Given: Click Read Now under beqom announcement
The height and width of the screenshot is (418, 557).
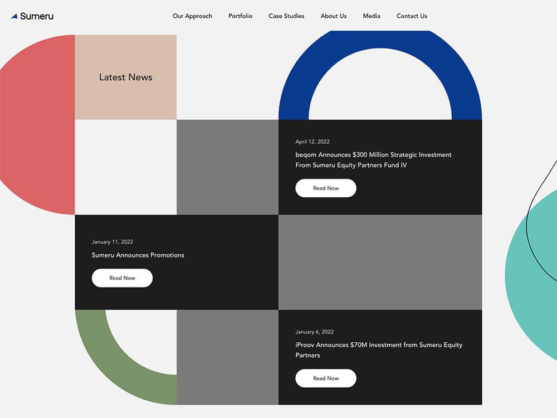Looking at the screenshot, I should (326, 188).
